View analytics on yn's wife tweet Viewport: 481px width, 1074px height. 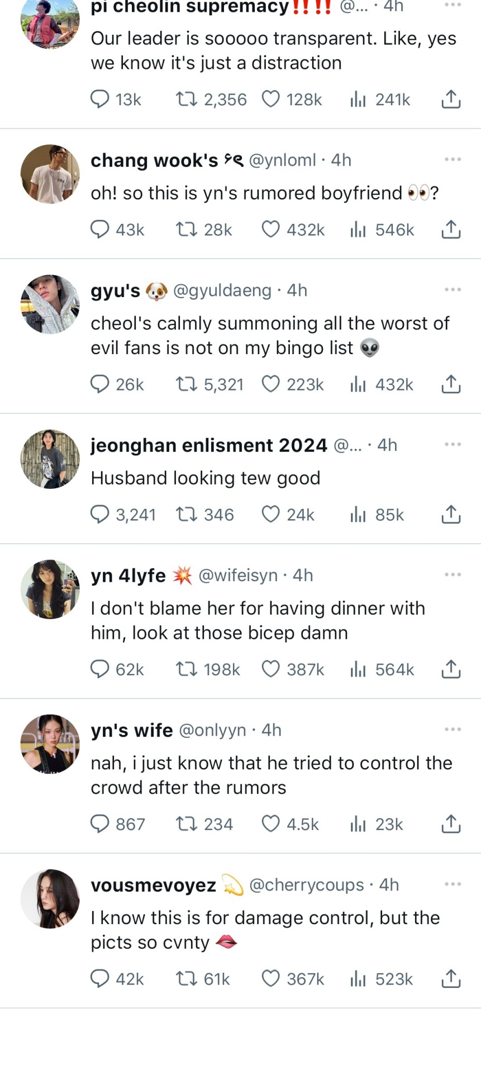click(358, 824)
